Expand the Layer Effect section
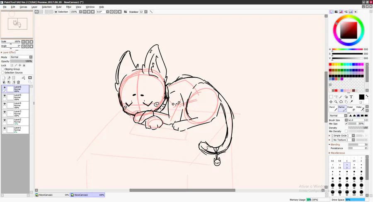Viewport: 373px width, 202px height. 8,52
